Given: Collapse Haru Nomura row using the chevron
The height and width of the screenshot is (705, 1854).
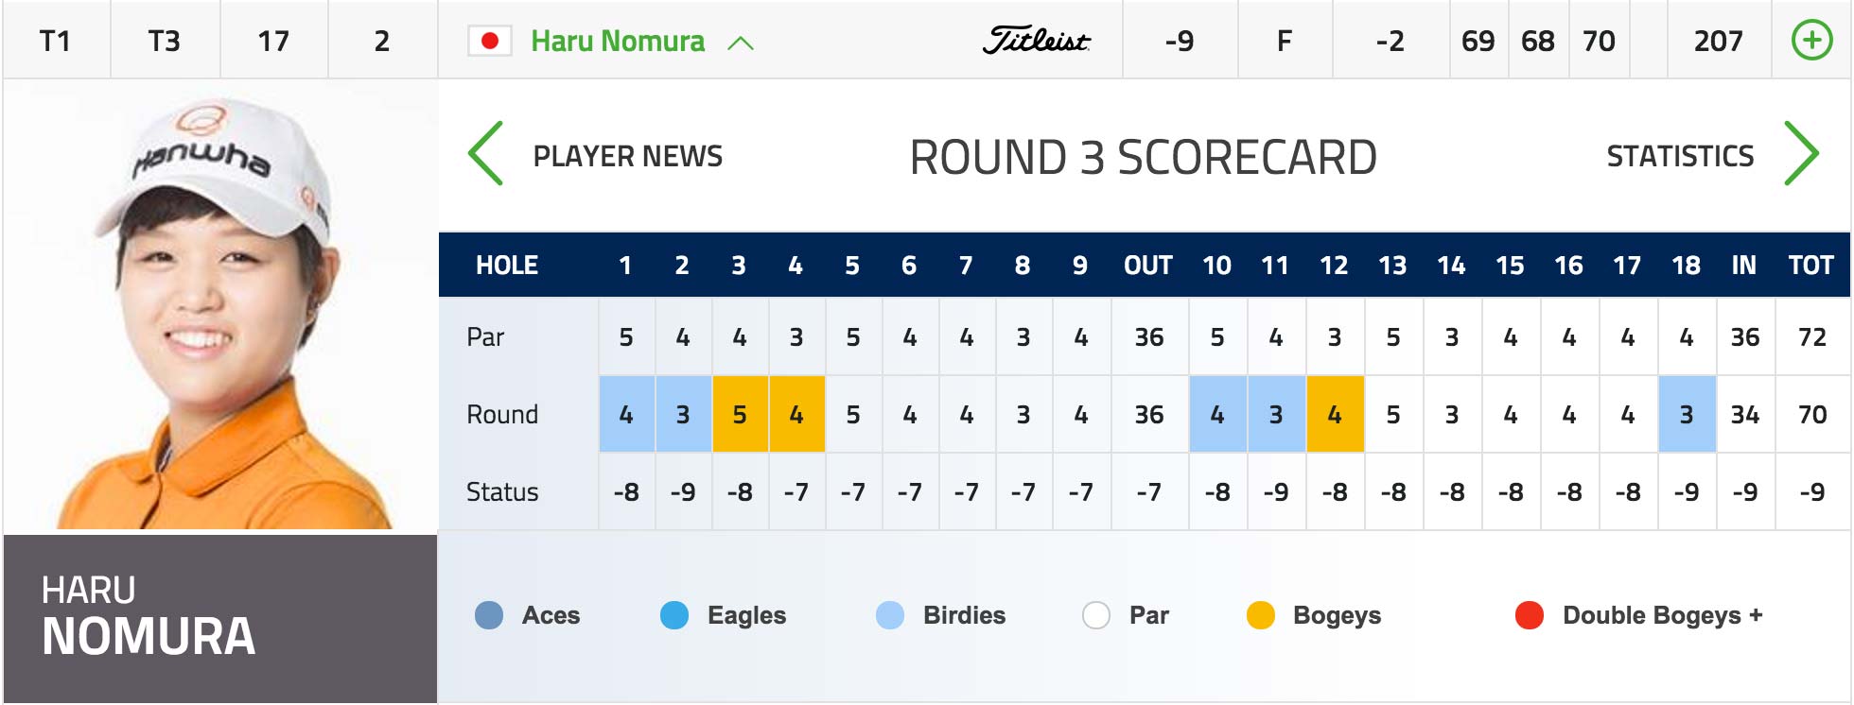Looking at the screenshot, I should pyautogui.click(x=741, y=43).
